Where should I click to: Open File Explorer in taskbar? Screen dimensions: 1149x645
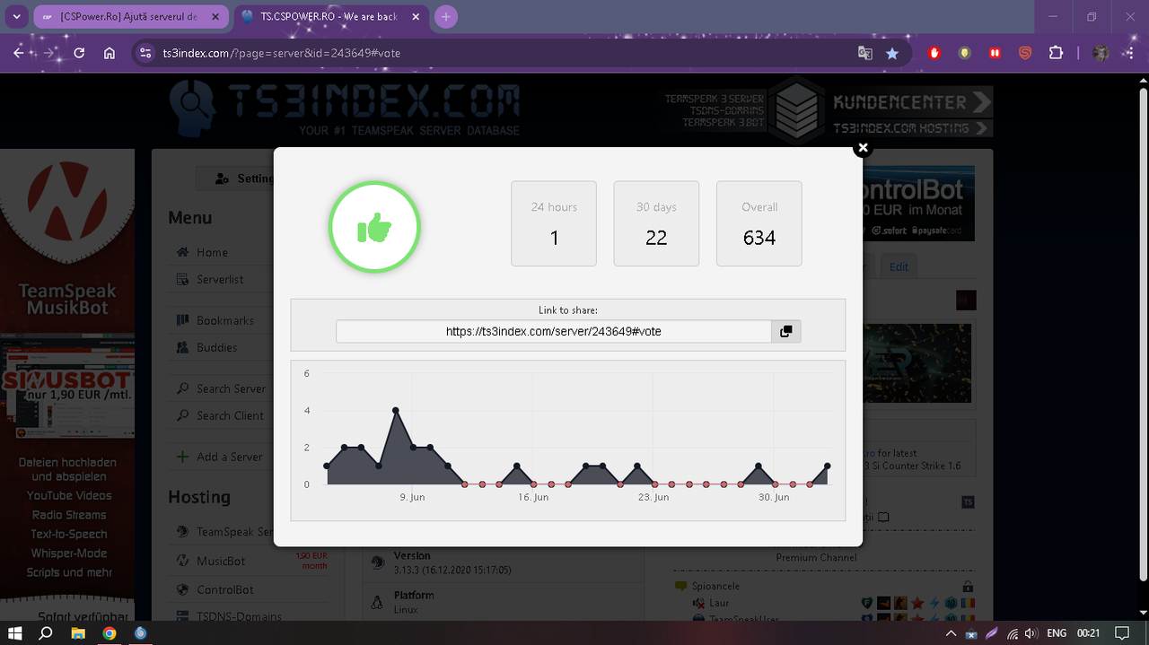coord(78,632)
